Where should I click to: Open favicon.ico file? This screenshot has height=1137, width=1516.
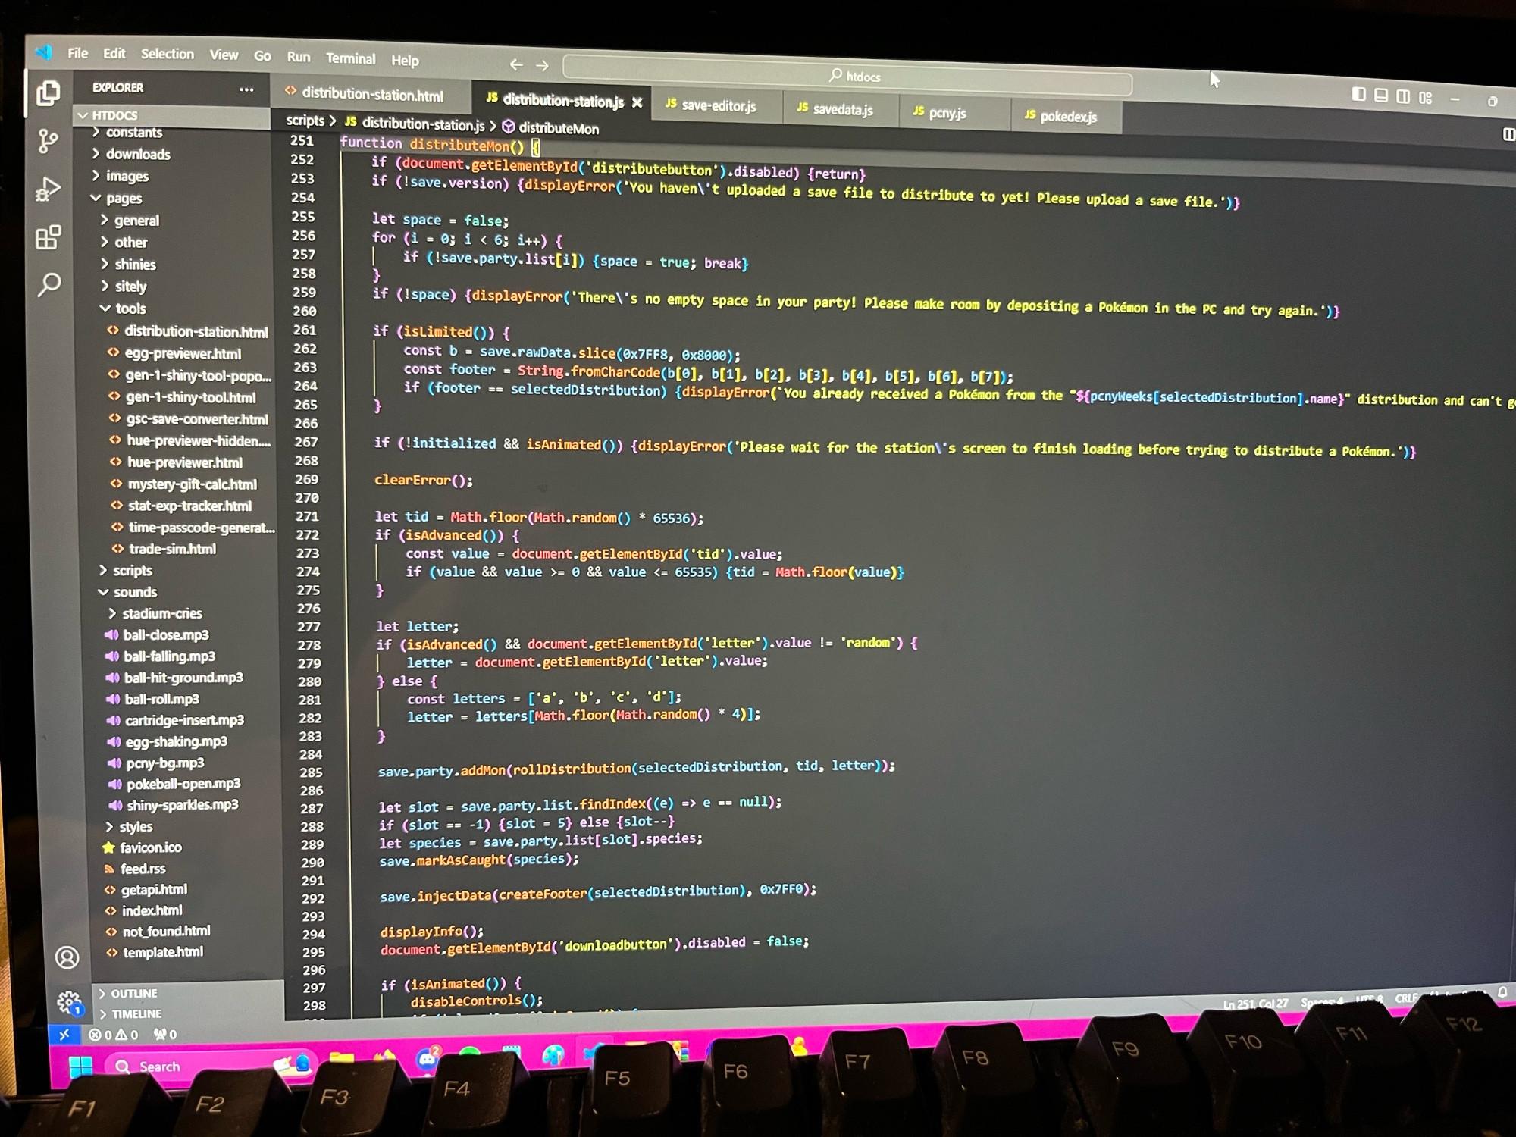click(143, 847)
